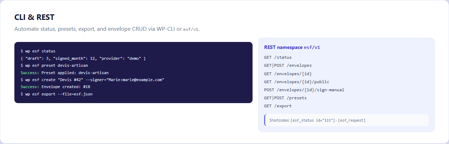Select GET /envelopes/{id}/public endpoint
Image resolution: width=449 pixels, height=144 pixels.
(297, 82)
